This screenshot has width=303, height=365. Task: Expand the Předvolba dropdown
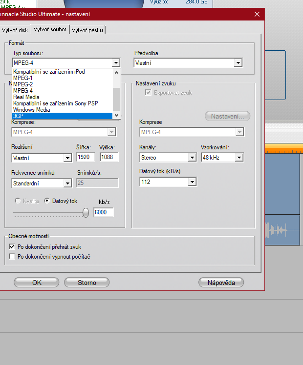coord(238,63)
